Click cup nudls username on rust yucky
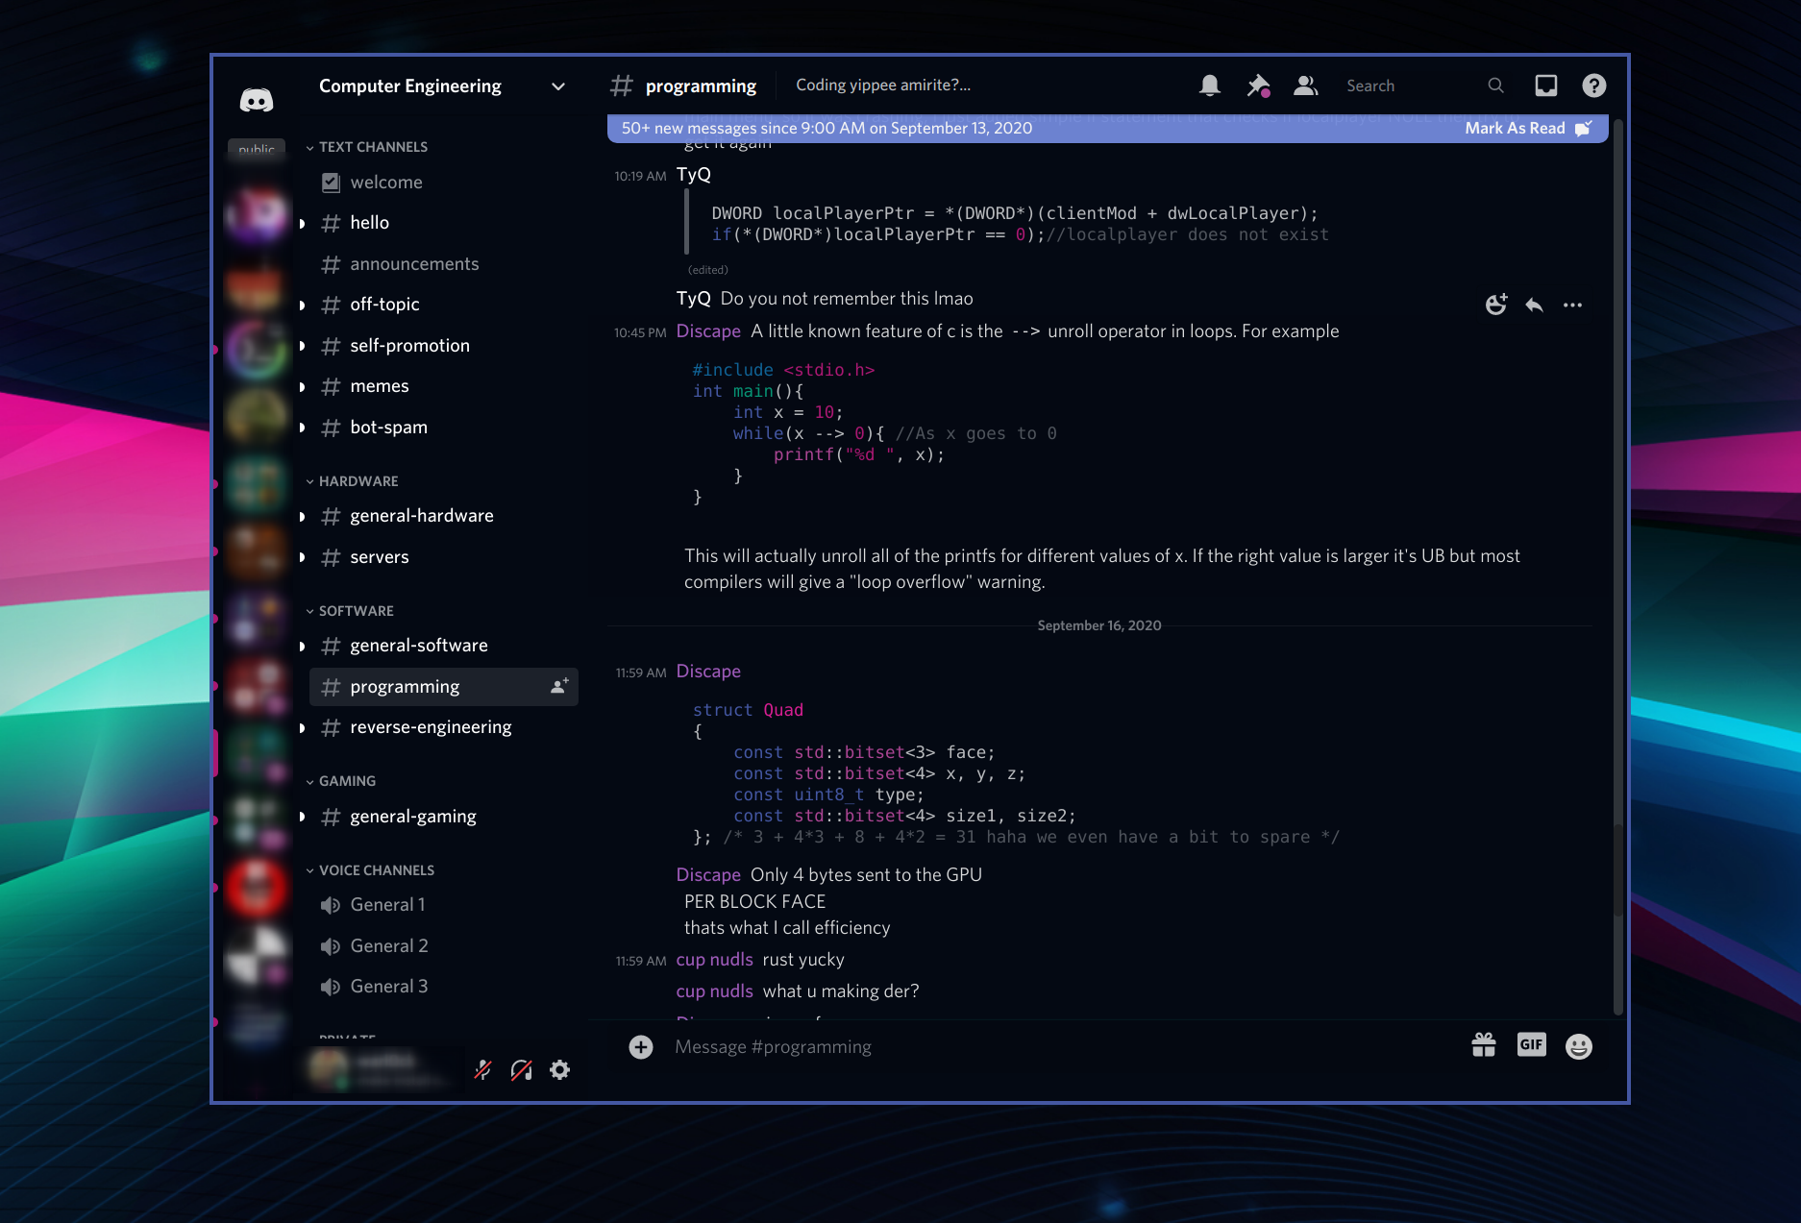 pyautogui.click(x=714, y=960)
